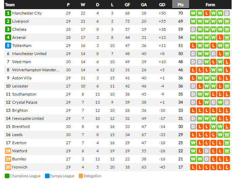Click Burnley's latest underlined L form result
Screen dimensions: 236x184
pos(227,159)
